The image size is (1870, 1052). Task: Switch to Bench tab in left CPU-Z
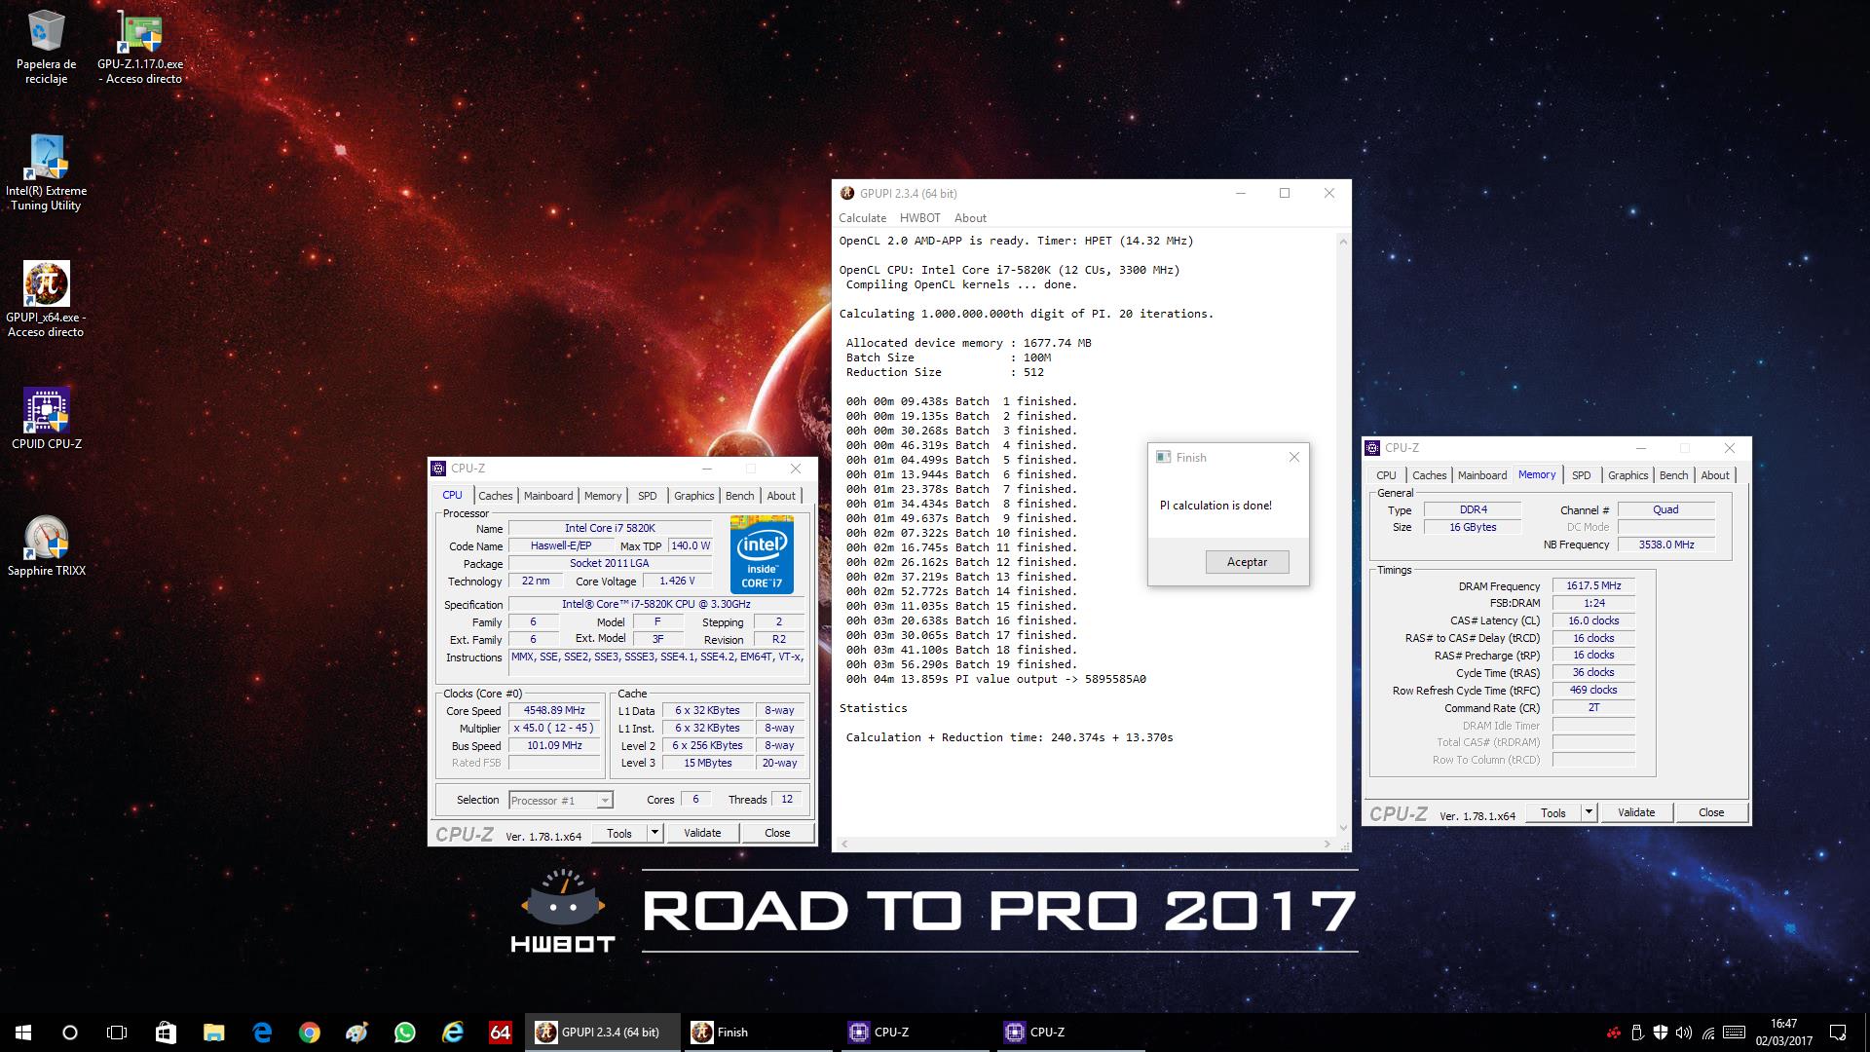740,496
